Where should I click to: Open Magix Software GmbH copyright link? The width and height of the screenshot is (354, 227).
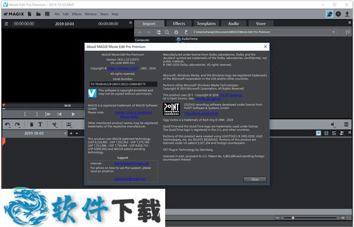(x=123, y=68)
